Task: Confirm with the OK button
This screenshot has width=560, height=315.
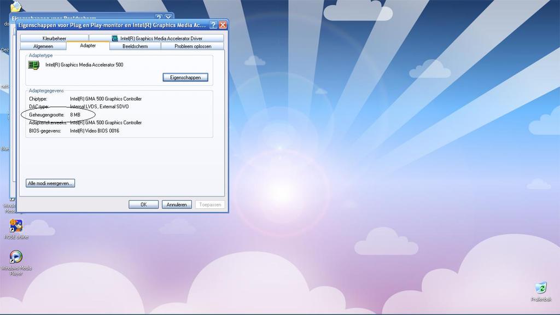Action: 143,205
